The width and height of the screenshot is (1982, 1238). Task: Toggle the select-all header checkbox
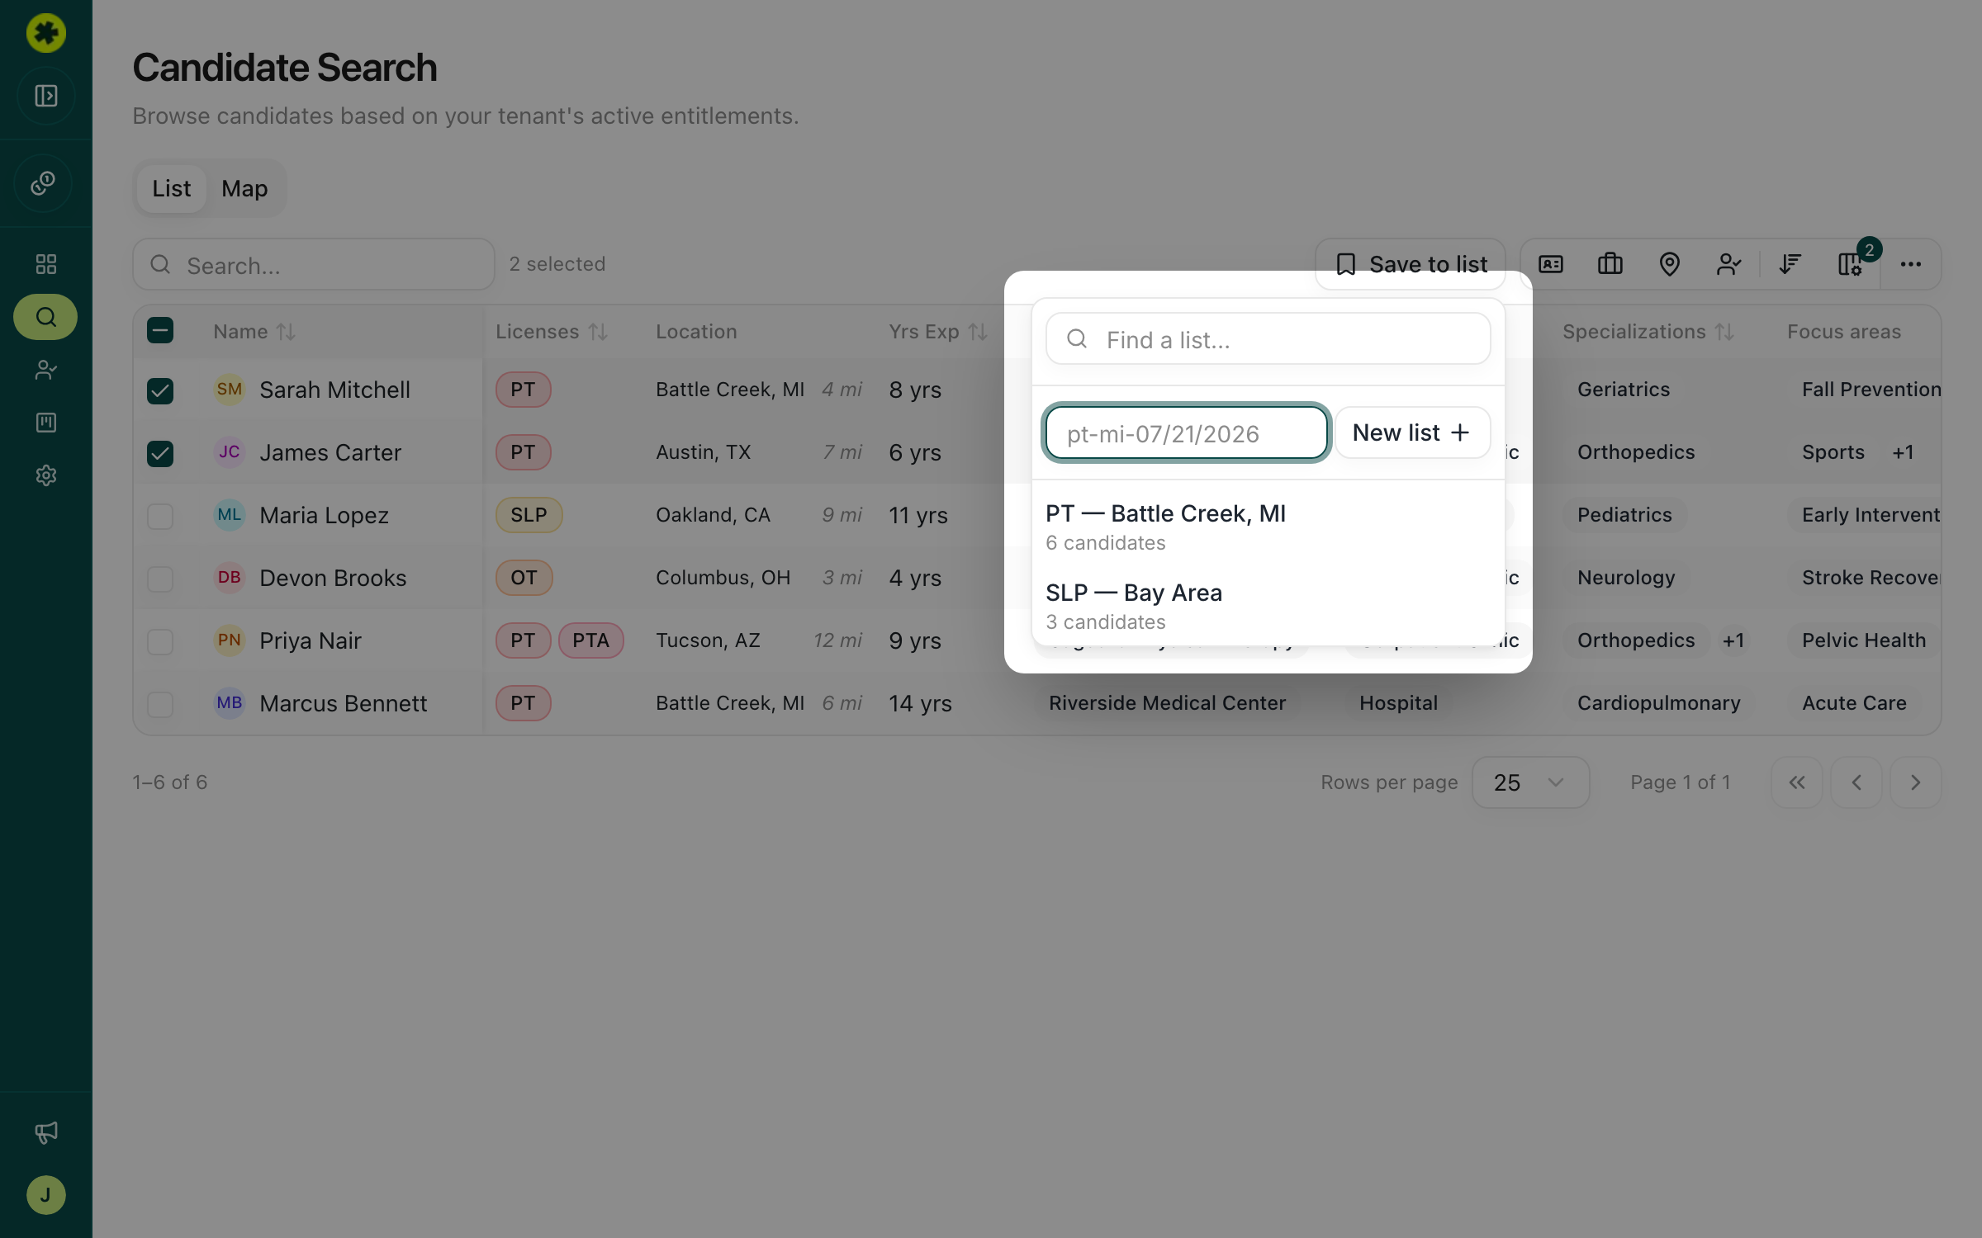click(x=160, y=331)
